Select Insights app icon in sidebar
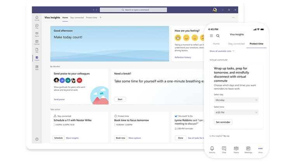 [37, 58]
